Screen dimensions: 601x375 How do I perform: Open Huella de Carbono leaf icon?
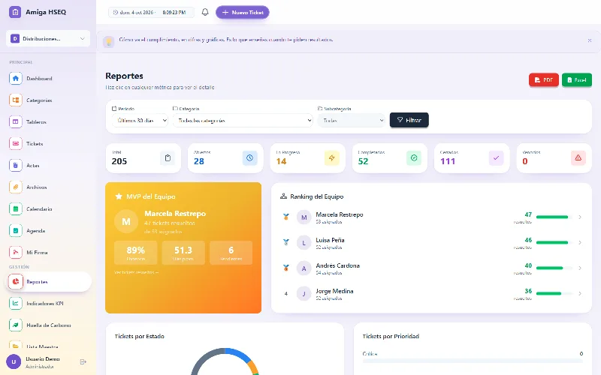coord(15,325)
